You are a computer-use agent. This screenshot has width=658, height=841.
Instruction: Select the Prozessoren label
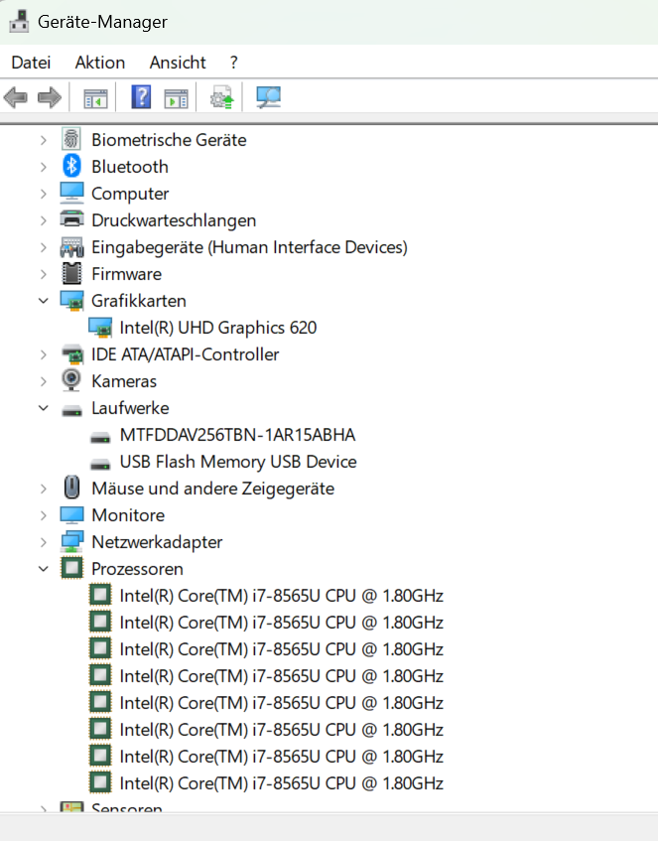(x=137, y=569)
